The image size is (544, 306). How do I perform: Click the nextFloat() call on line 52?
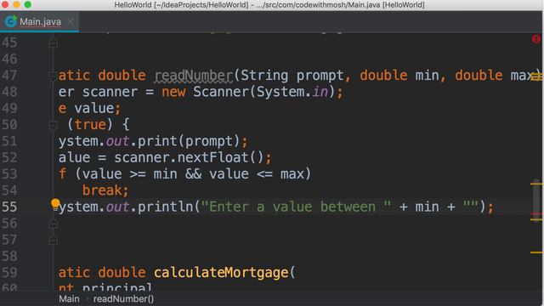[221, 157]
